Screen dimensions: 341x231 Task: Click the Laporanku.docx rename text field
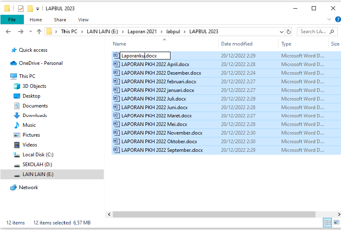click(x=145, y=56)
